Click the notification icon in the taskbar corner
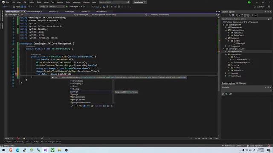Image resolution: width=273 pixels, height=153 pixels. pyautogui.click(x=268, y=150)
